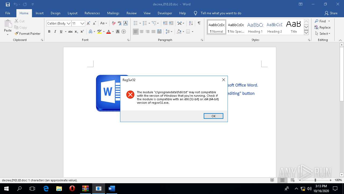Open the font size dropdown
Viewport: 344px width, 194px height.
83,23
